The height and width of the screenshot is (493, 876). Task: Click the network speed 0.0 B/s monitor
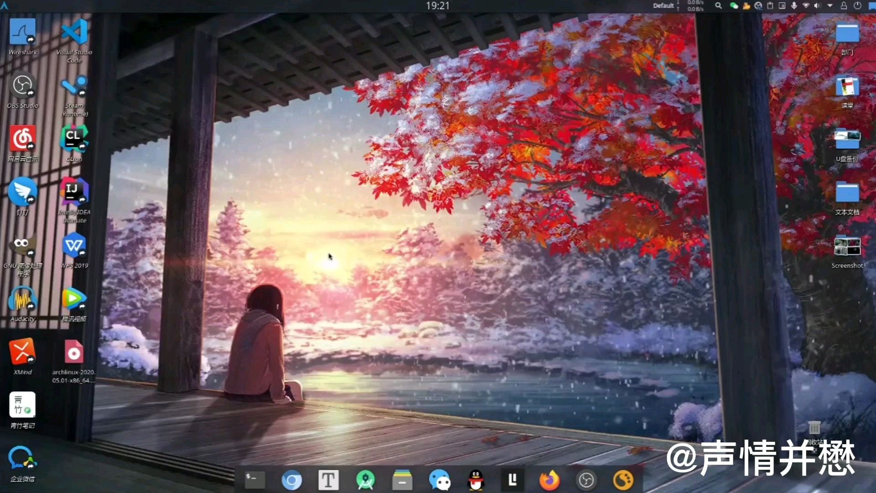(695, 5)
